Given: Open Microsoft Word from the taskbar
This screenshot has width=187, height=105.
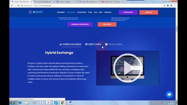Looking at the screenshot, I should coord(70,103).
